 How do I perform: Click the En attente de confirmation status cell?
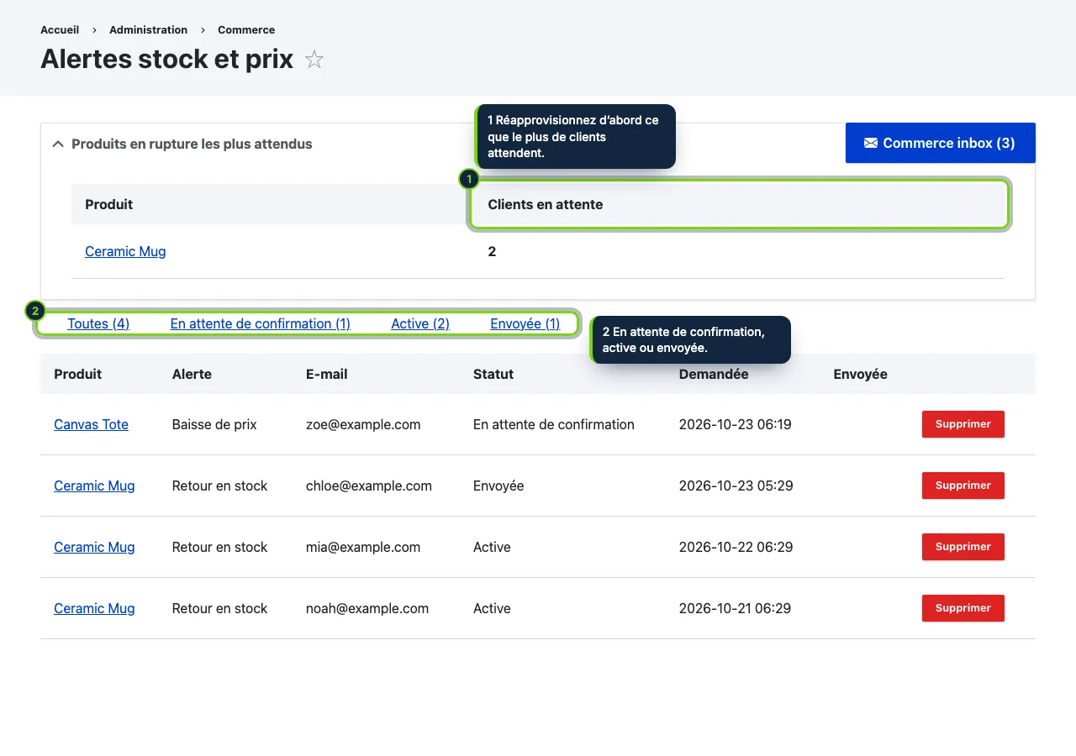point(554,424)
